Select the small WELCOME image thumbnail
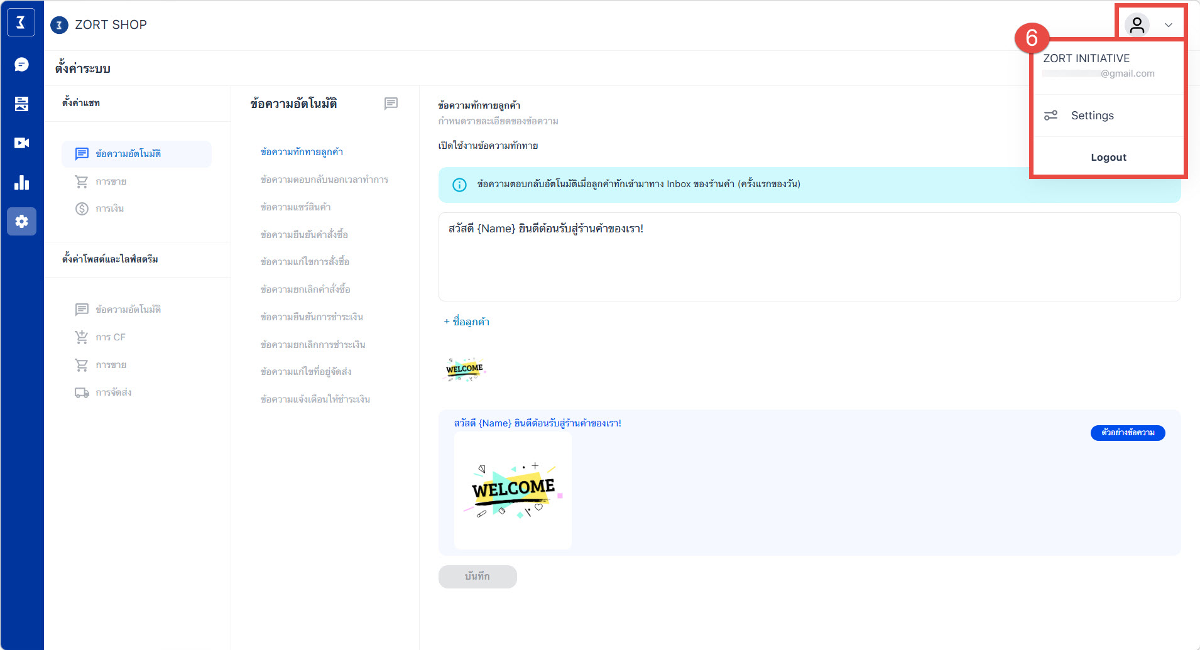1200x650 pixels. [x=464, y=369]
